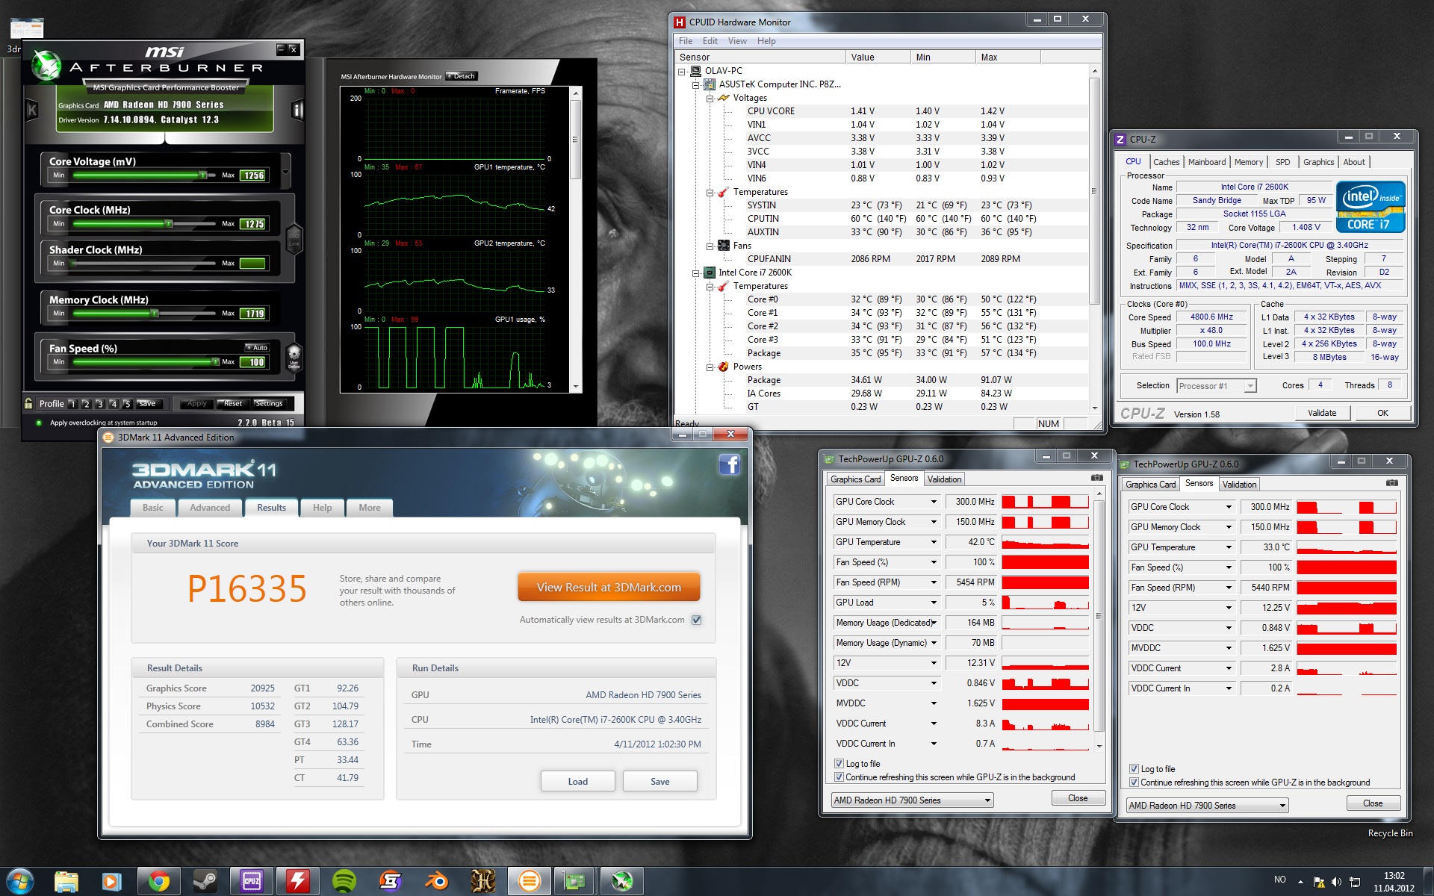1434x896 pixels.
Task: Open Blender from the taskbar
Action: pos(436,882)
